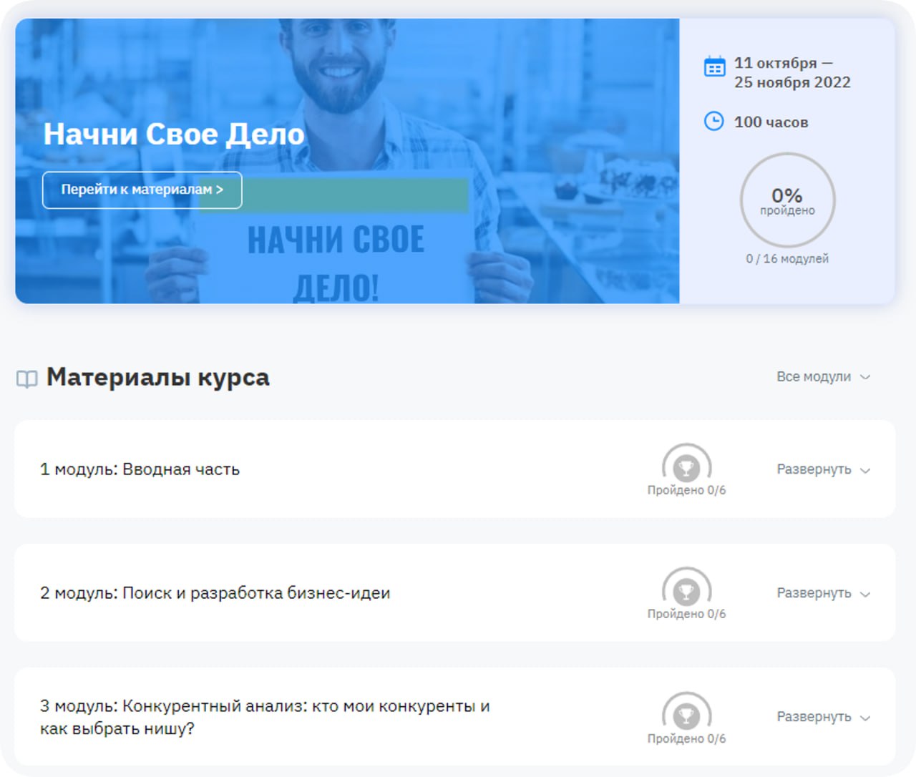
Task: Expand module 2 via Развернуть
Action: click(824, 593)
